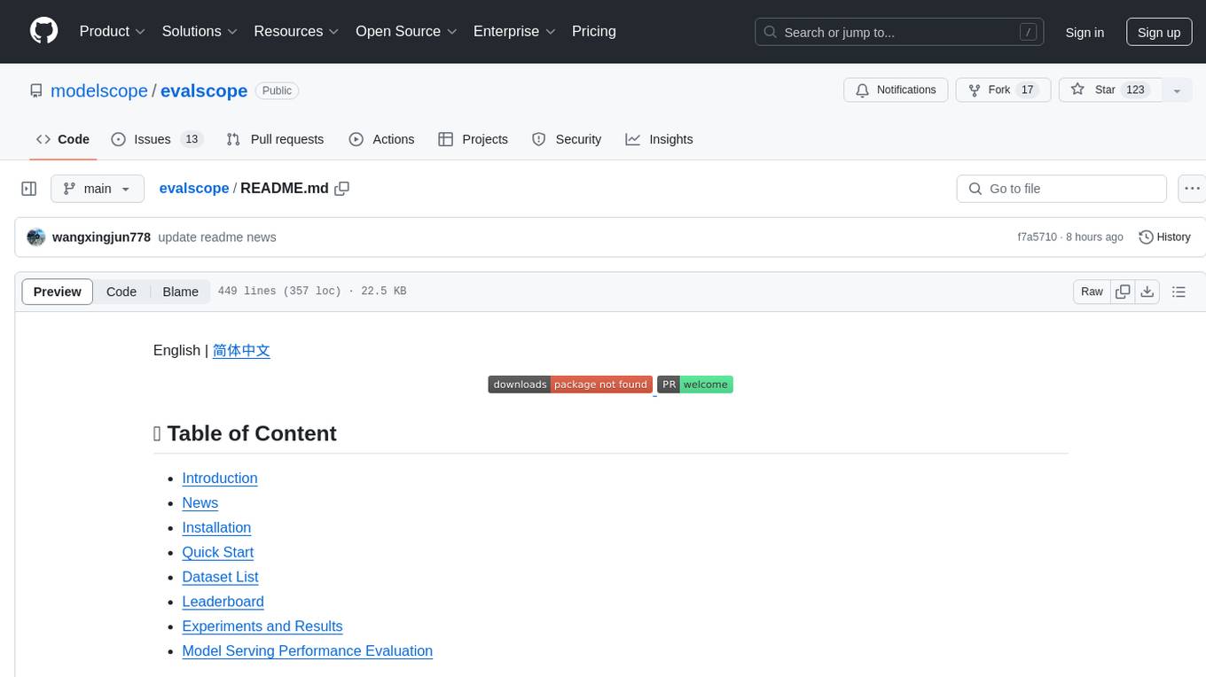Jump to the Dataset List section

(220, 577)
